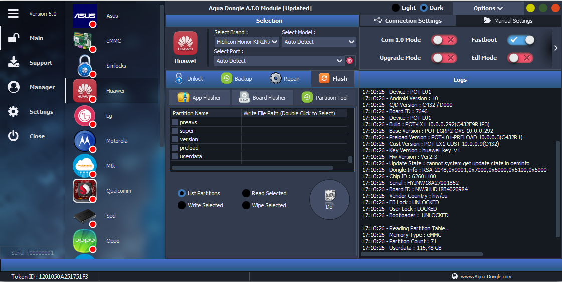Open the Support download icon

(x=14, y=62)
